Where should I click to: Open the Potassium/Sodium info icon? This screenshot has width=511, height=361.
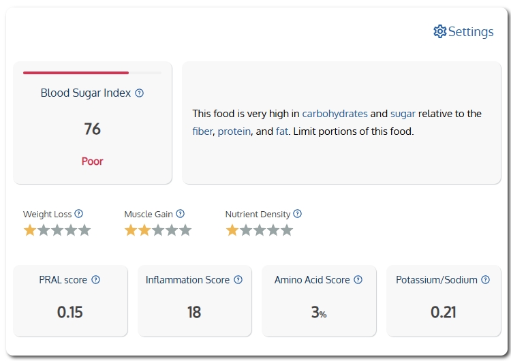pyautogui.click(x=485, y=279)
